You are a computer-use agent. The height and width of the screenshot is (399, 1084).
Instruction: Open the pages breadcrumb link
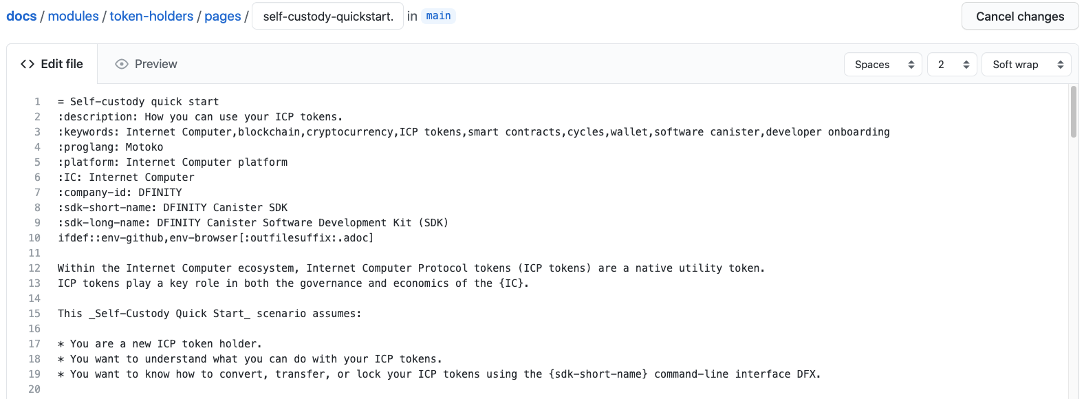pos(222,16)
